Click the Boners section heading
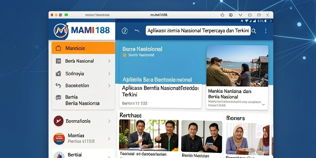Viewport: 316px width, 158px height. coord(235,118)
